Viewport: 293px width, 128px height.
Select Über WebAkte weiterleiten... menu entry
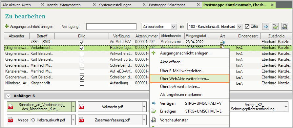189,79
